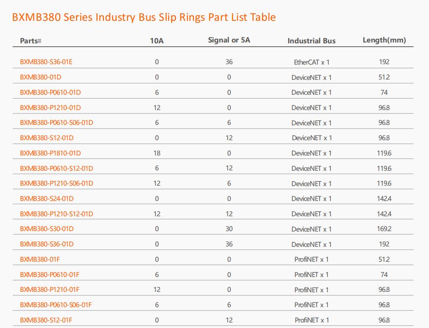Open part BXMB380-P1810-01D
The image size is (429, 328).
click(51, 153)
